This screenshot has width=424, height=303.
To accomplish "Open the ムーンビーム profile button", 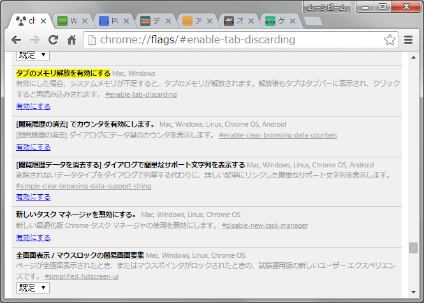I will [327, 7].
